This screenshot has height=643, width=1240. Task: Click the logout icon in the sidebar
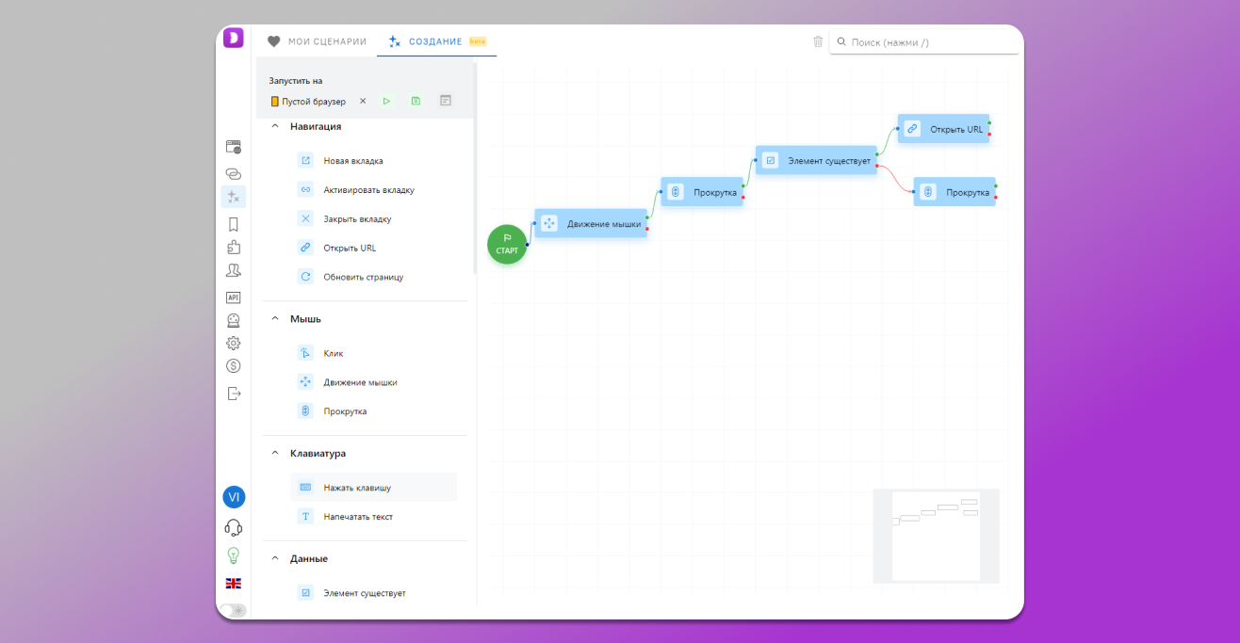click(234, 394)
